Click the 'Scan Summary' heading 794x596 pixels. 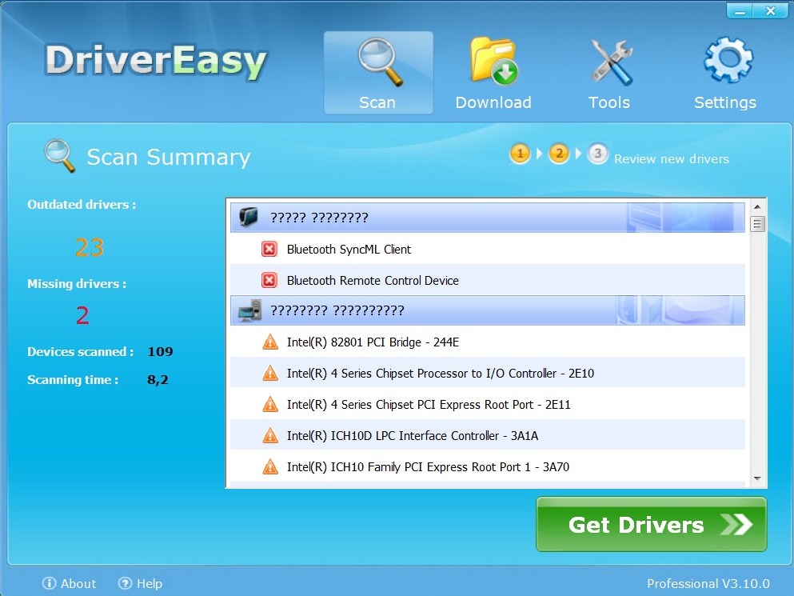[x=169, y=157]
